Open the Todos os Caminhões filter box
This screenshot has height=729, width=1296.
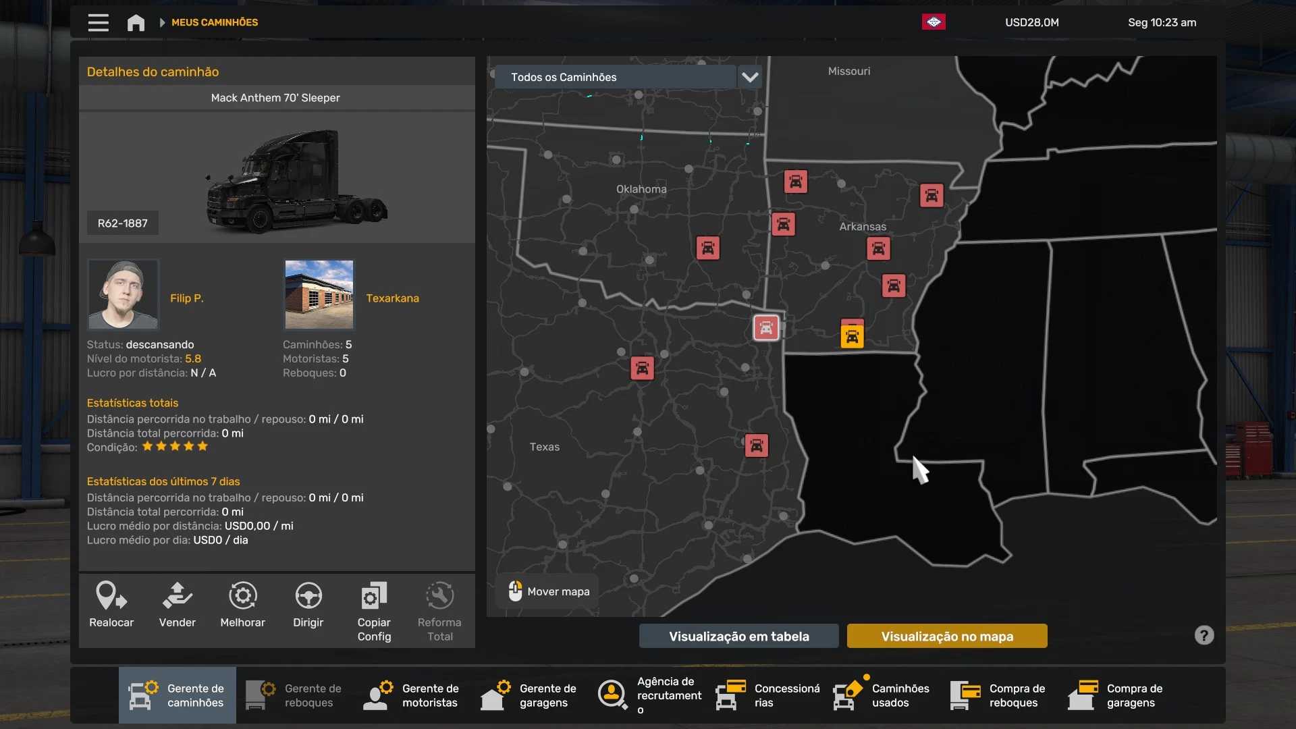click(614, 77)
